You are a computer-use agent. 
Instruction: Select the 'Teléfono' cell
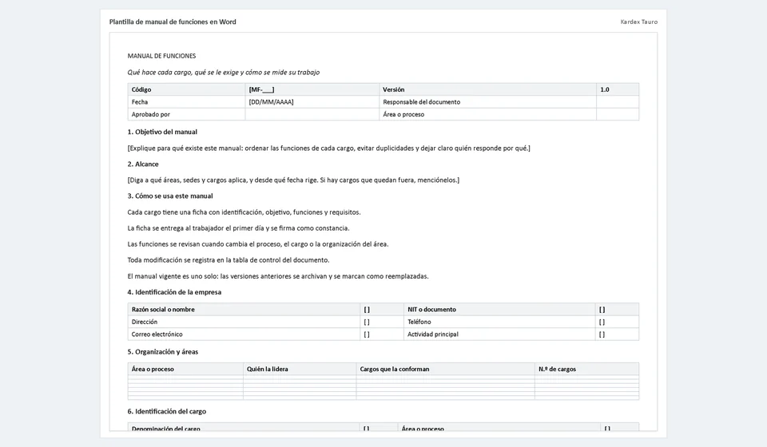[x=499, y=322]
